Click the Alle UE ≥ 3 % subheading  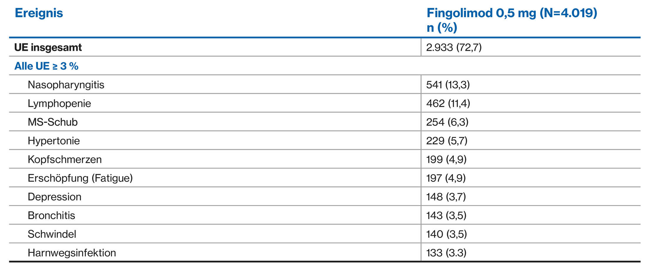point(46,66)
